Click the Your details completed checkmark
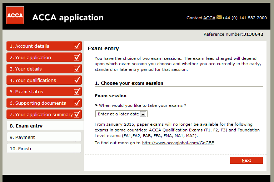 click(x=77, y=69)
